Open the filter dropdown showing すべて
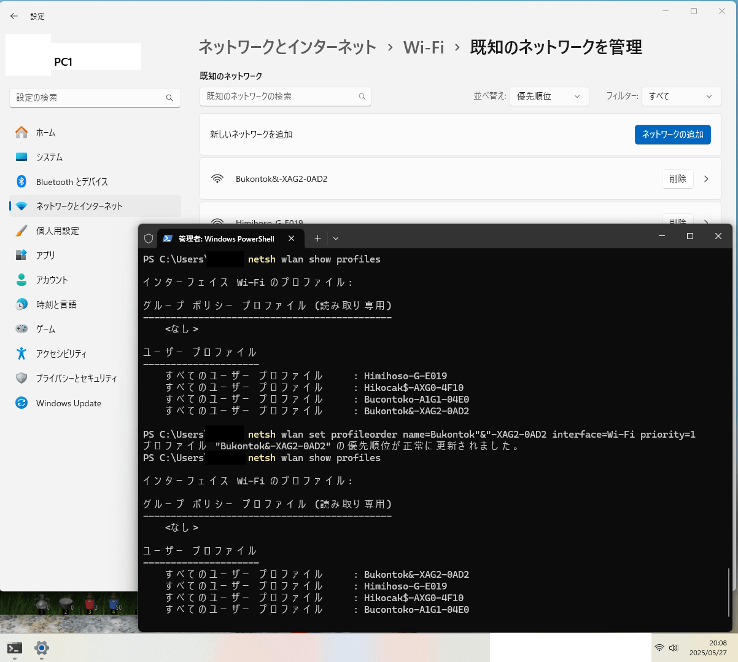 coord(681,97)
